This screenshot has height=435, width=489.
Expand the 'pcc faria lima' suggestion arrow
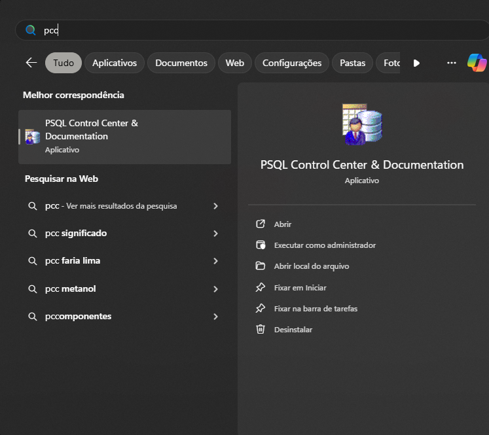(215, 261)
